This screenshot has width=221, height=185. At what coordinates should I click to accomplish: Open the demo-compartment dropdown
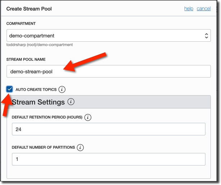(108, 36)
